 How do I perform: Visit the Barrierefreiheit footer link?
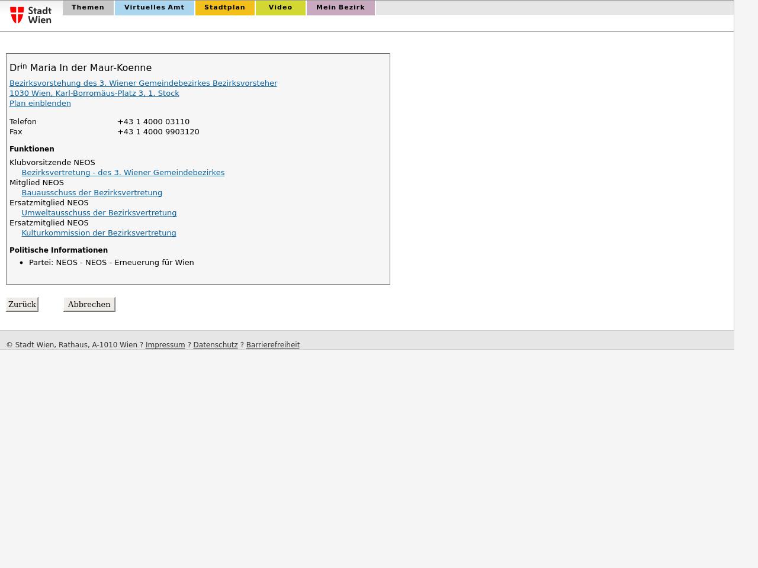pos(272,345)
